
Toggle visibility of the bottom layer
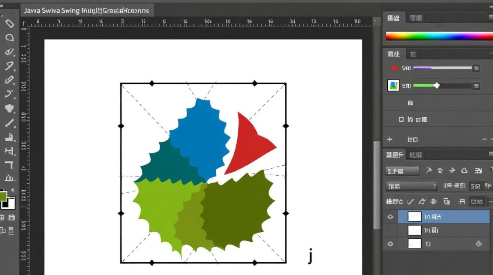pyautogui.click(x=390, y=243)
